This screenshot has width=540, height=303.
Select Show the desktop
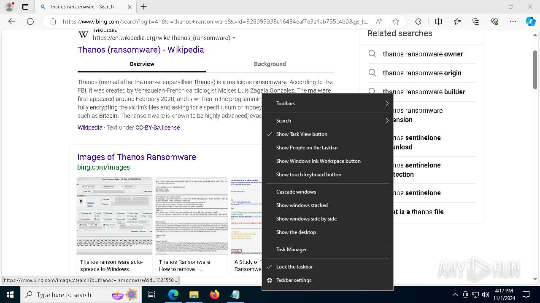[327, 232]
